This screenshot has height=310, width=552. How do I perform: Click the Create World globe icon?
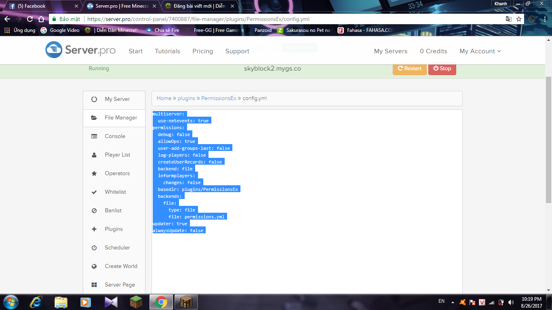pyautogui.click(x=94, y=266)
